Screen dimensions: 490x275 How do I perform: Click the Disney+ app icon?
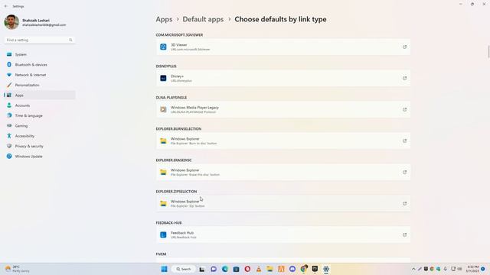click(163, 78)
